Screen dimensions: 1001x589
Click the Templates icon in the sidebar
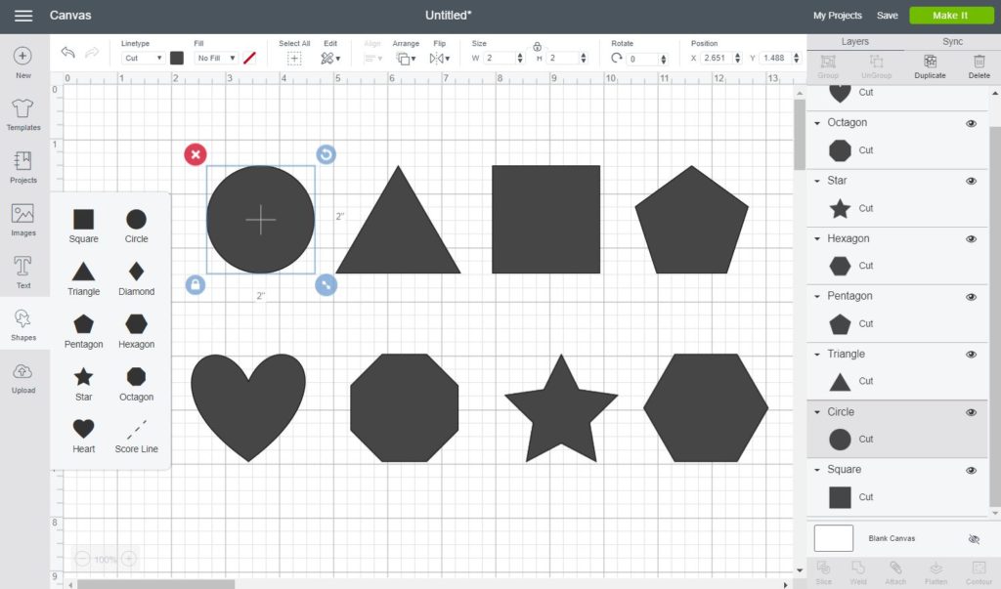(22, 114)
